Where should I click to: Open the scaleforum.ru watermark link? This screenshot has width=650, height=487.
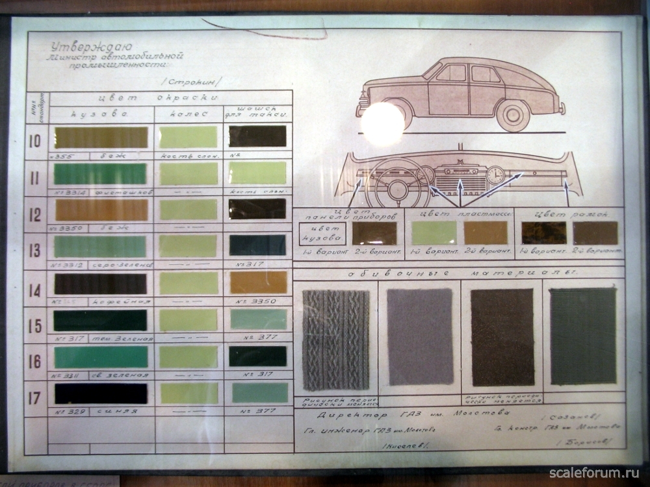click(594, 473)
